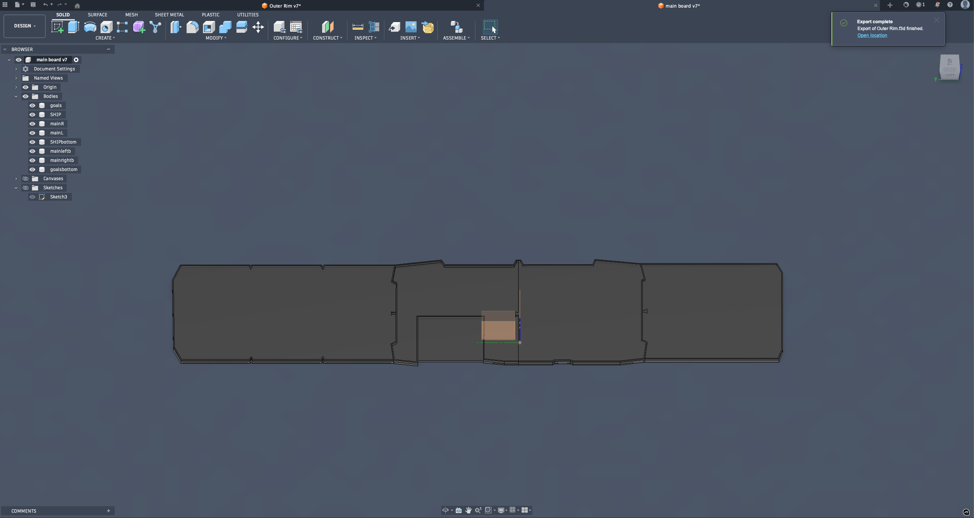
Task: Select the Midplane construct tool
Action: 327,27
